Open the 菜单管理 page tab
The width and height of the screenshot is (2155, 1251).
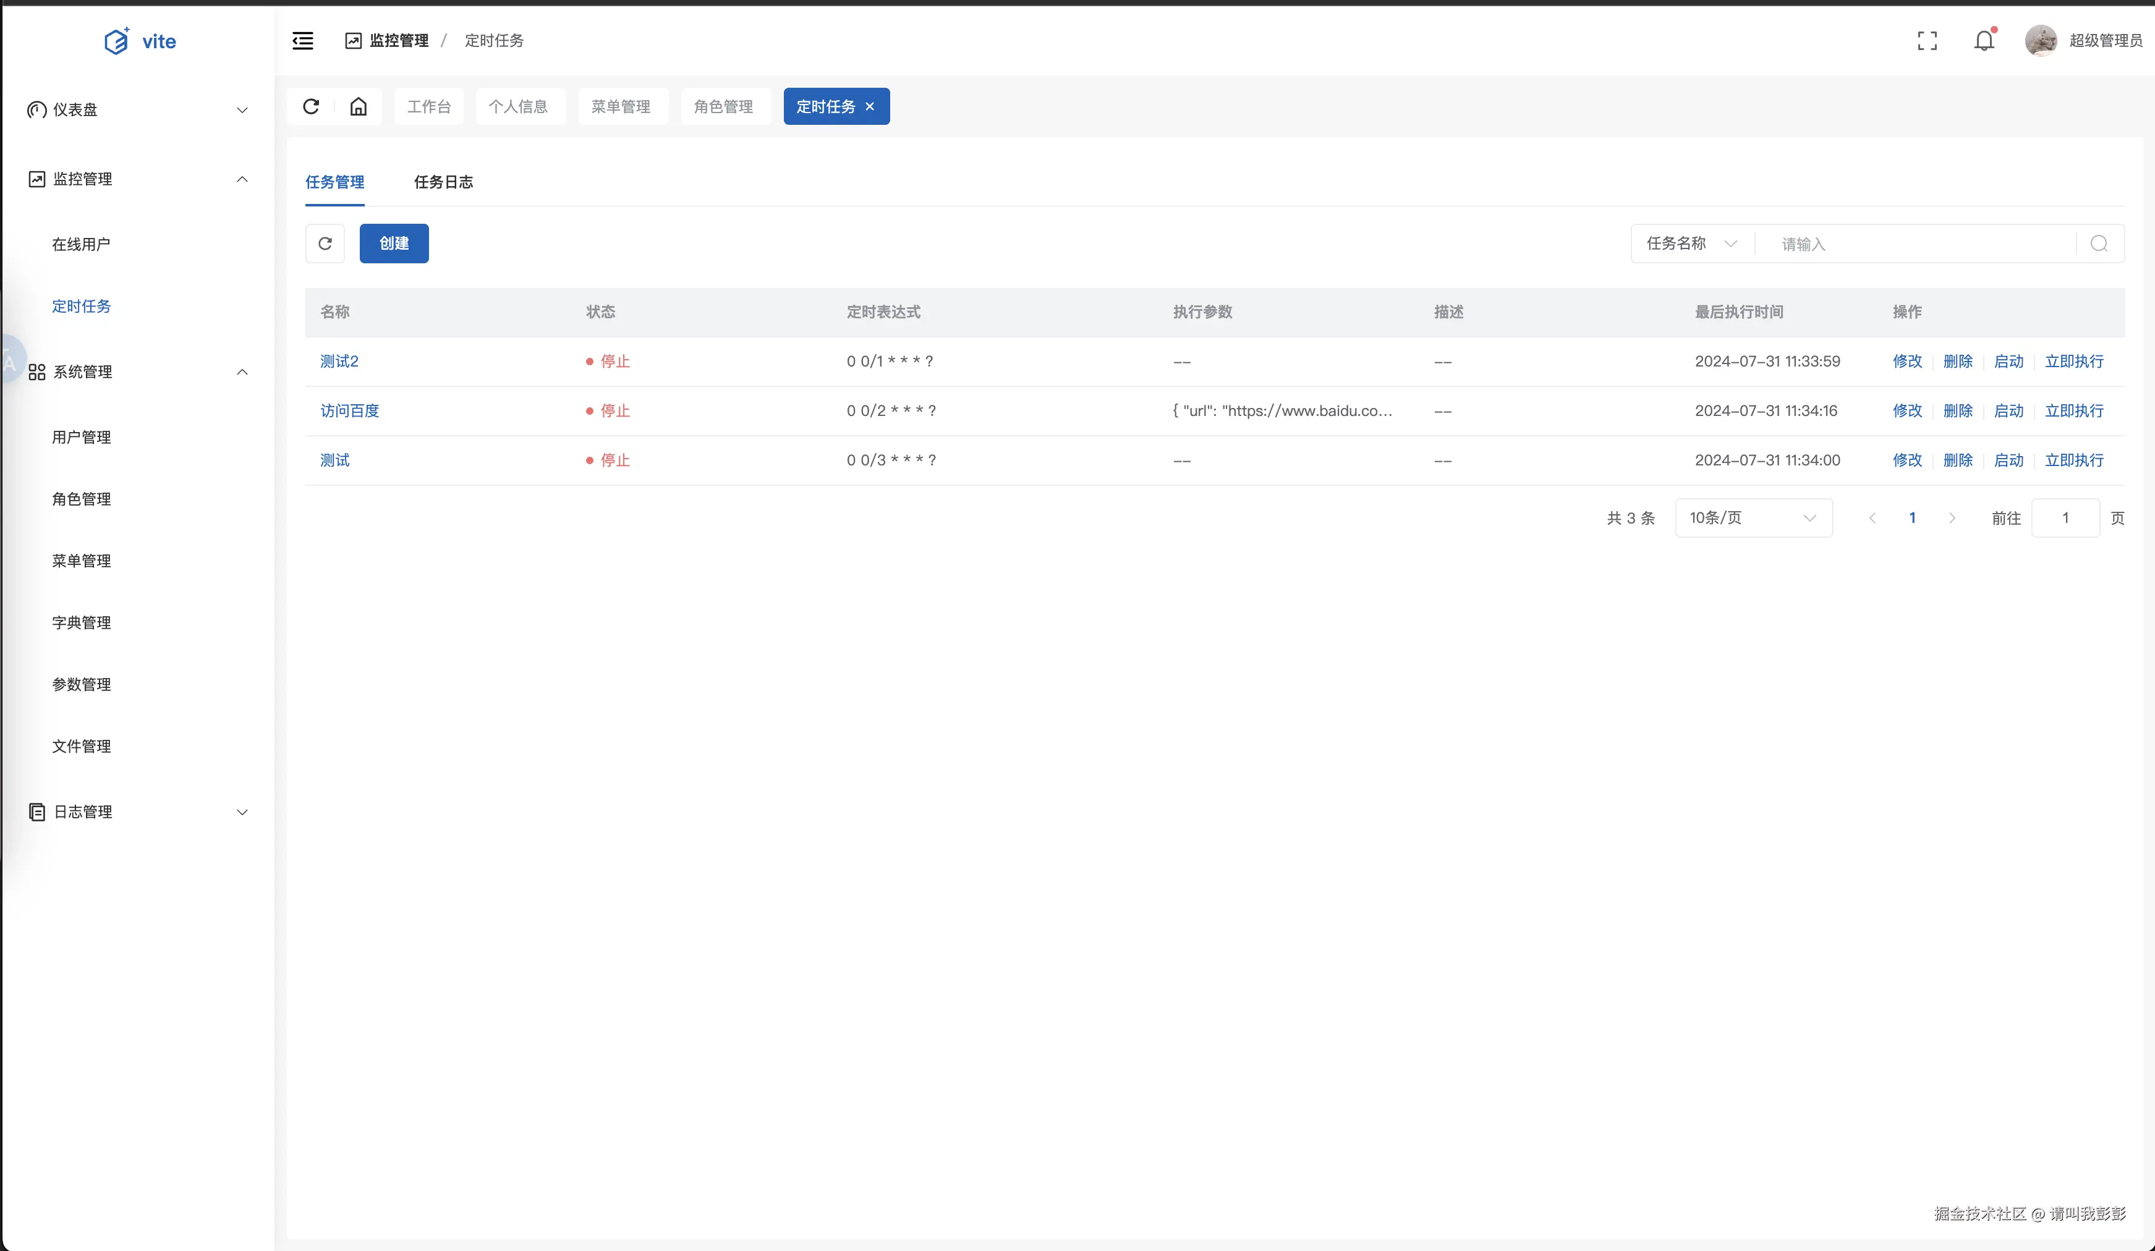click(621, 107)
